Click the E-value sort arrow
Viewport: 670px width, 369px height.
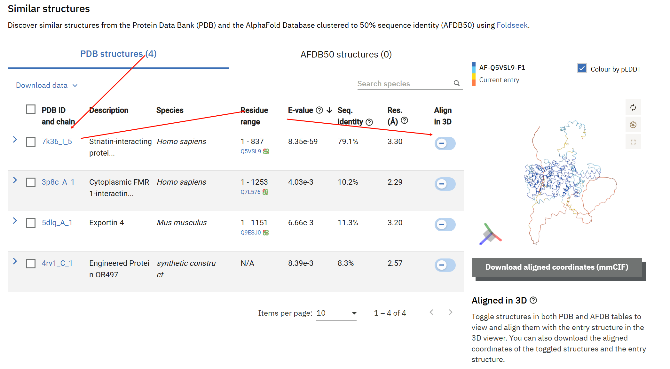click(329, 110)
